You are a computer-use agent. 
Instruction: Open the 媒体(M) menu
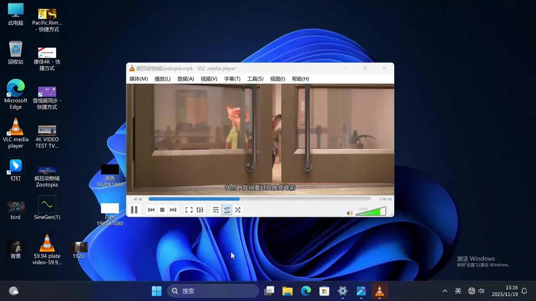(139, 79)
